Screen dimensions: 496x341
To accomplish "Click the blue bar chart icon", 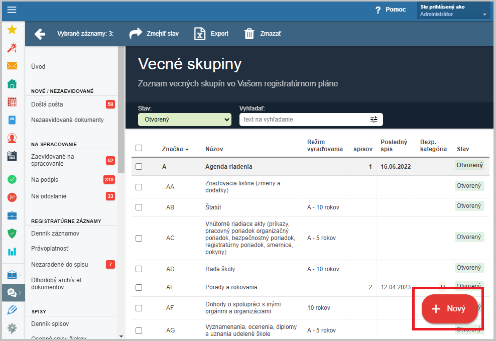I will 12,251.
